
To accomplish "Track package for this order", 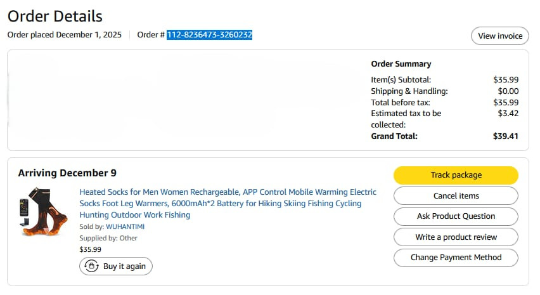I will point(456,175).
